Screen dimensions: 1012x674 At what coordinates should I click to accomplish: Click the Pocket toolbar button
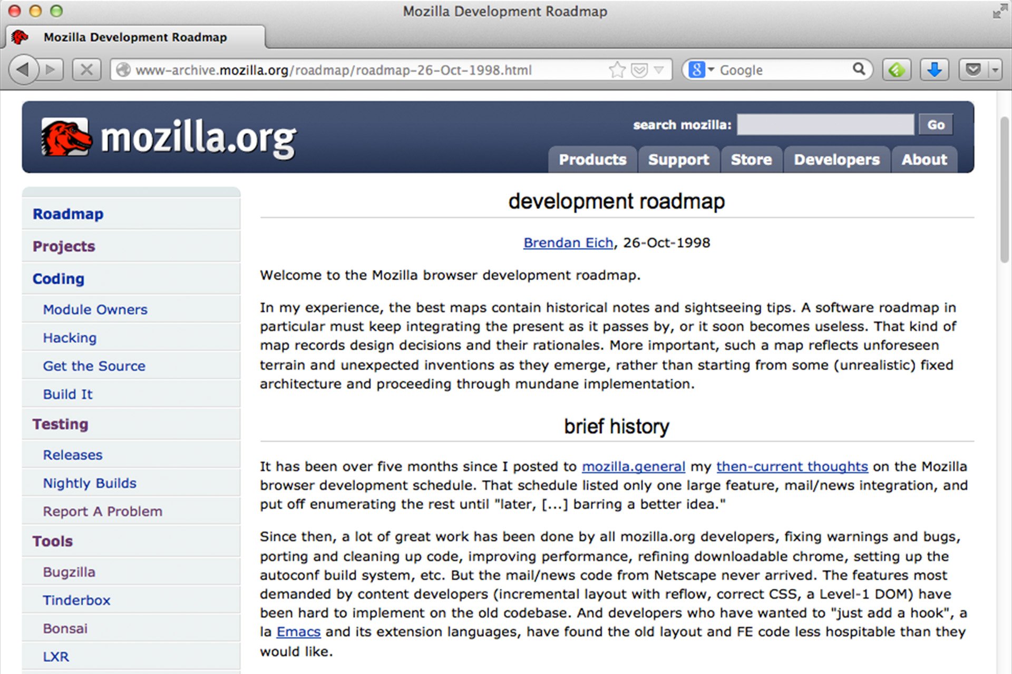(973, 70)
